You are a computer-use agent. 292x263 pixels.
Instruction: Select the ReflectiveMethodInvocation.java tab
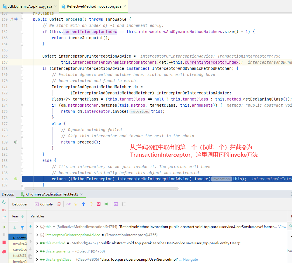click(x=94, y=6)
